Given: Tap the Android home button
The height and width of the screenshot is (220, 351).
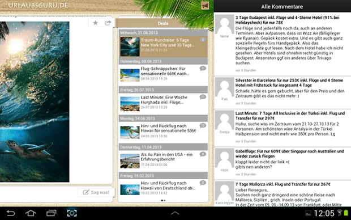Looking at the screenshot, I should (x=31, y=213).
